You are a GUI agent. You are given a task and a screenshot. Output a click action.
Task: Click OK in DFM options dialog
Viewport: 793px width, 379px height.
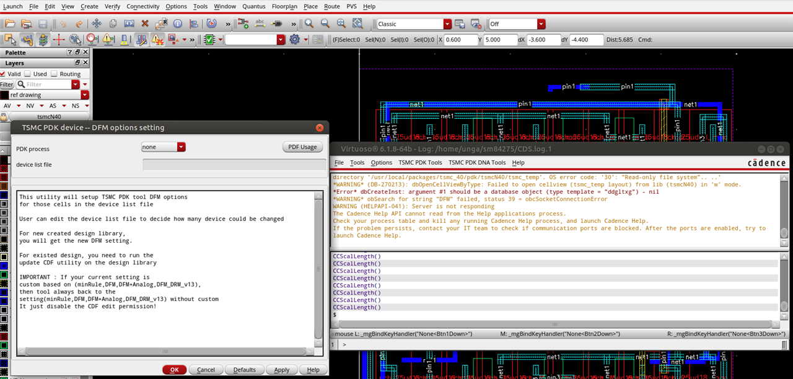[175, 370]
